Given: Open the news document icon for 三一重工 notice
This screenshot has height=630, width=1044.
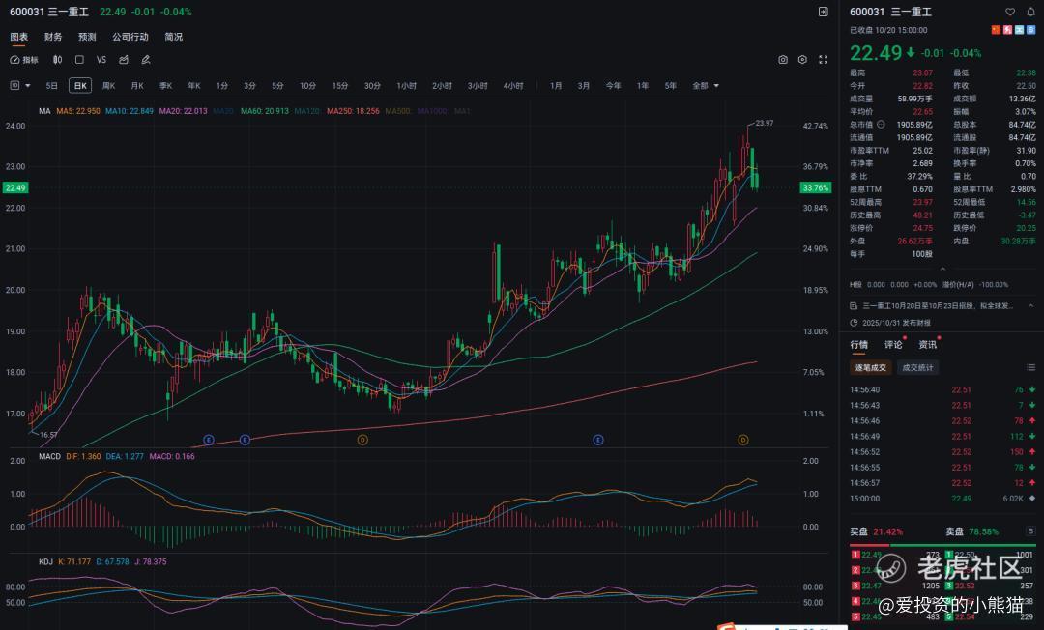Looking at the screenshot, I should tap(854, 306).
